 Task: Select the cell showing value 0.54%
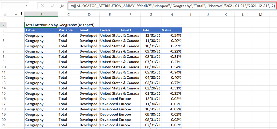coord(171,67)
